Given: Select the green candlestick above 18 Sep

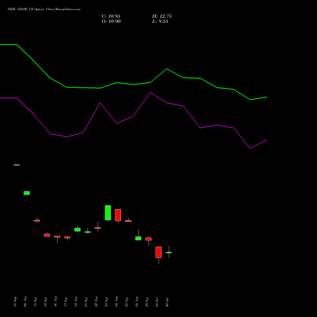Looking at the screenshot, I should pos(77,230).
